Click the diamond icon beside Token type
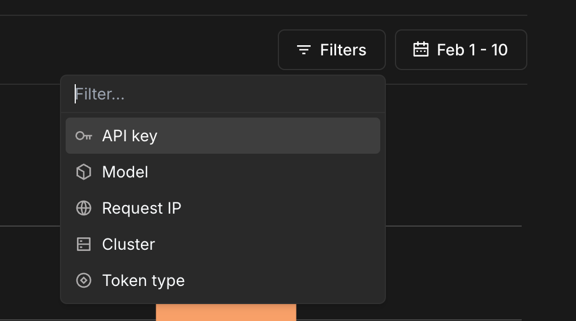 [84, 280]
